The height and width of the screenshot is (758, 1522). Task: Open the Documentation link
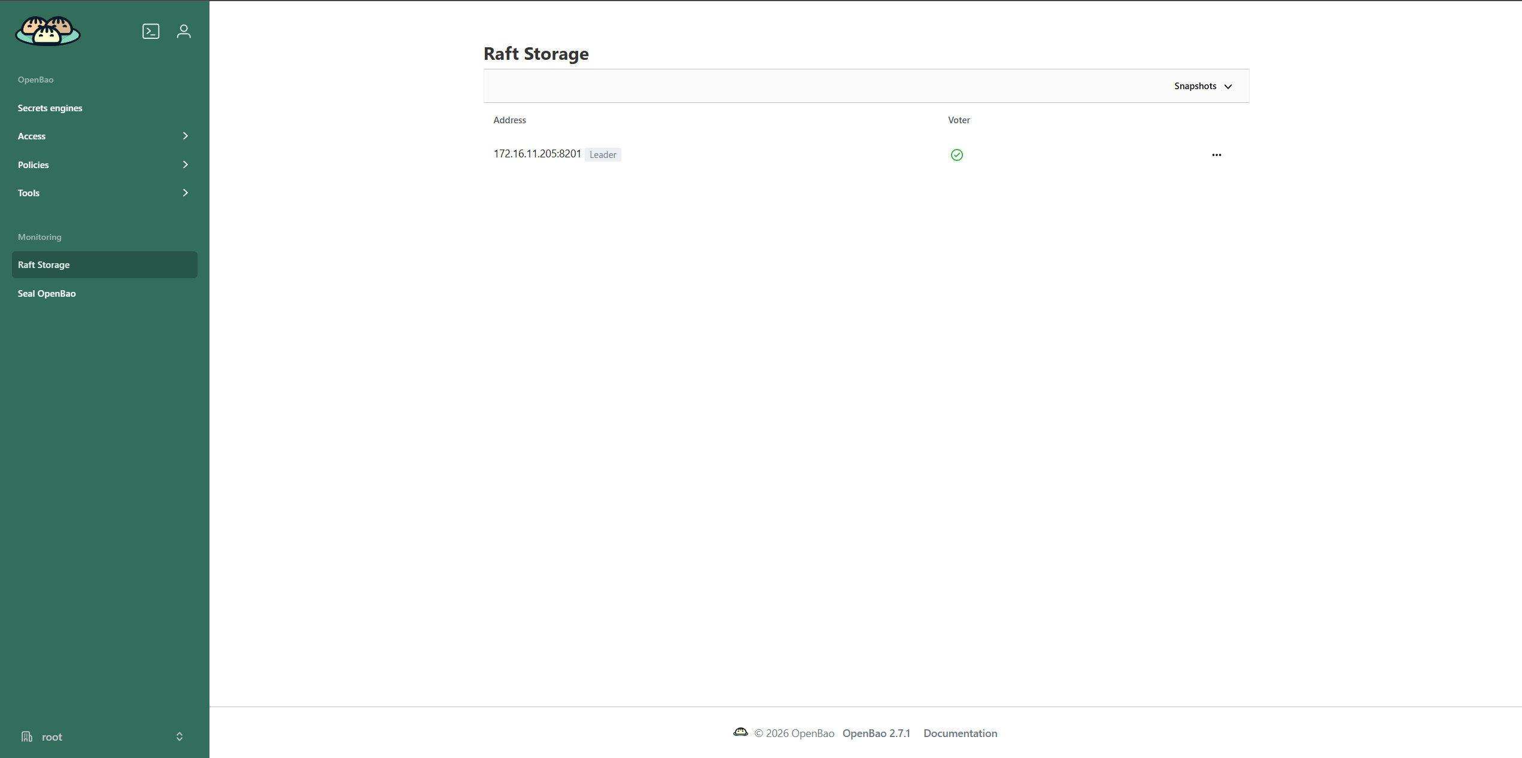tap(960, 733)
